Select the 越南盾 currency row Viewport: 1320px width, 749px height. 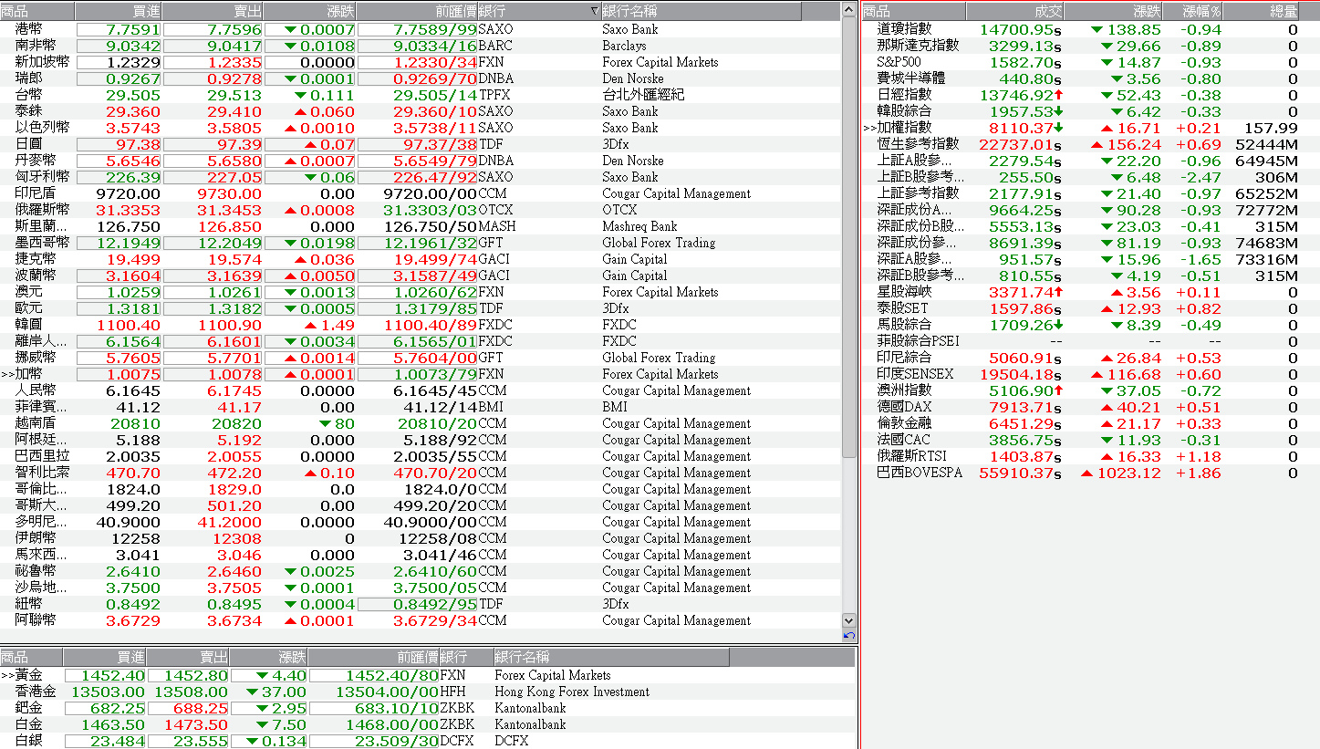coord(420,423)
